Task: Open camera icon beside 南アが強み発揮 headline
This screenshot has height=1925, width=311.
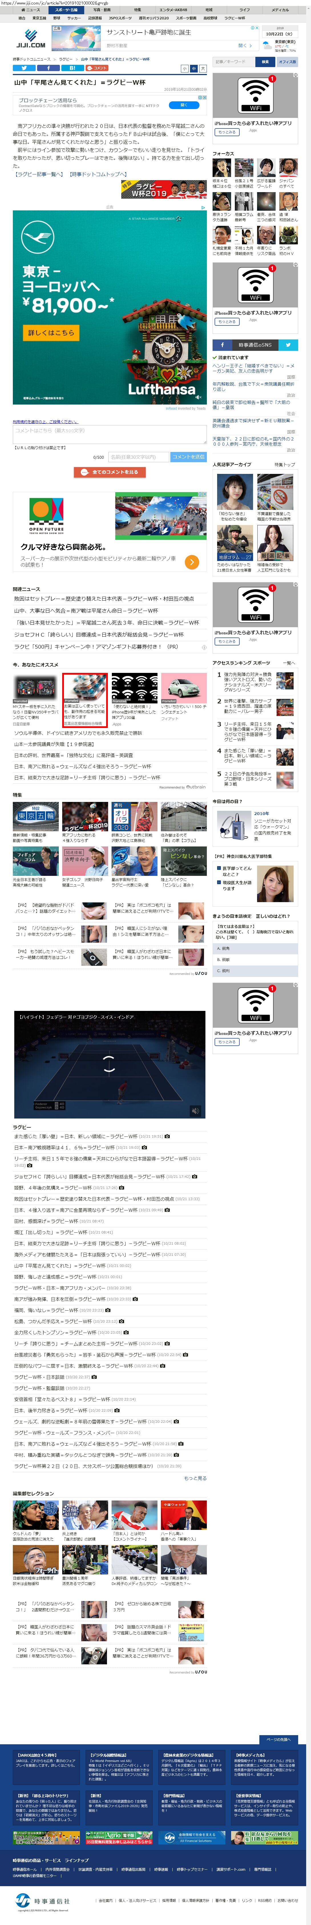Action: pos(135,1299)
